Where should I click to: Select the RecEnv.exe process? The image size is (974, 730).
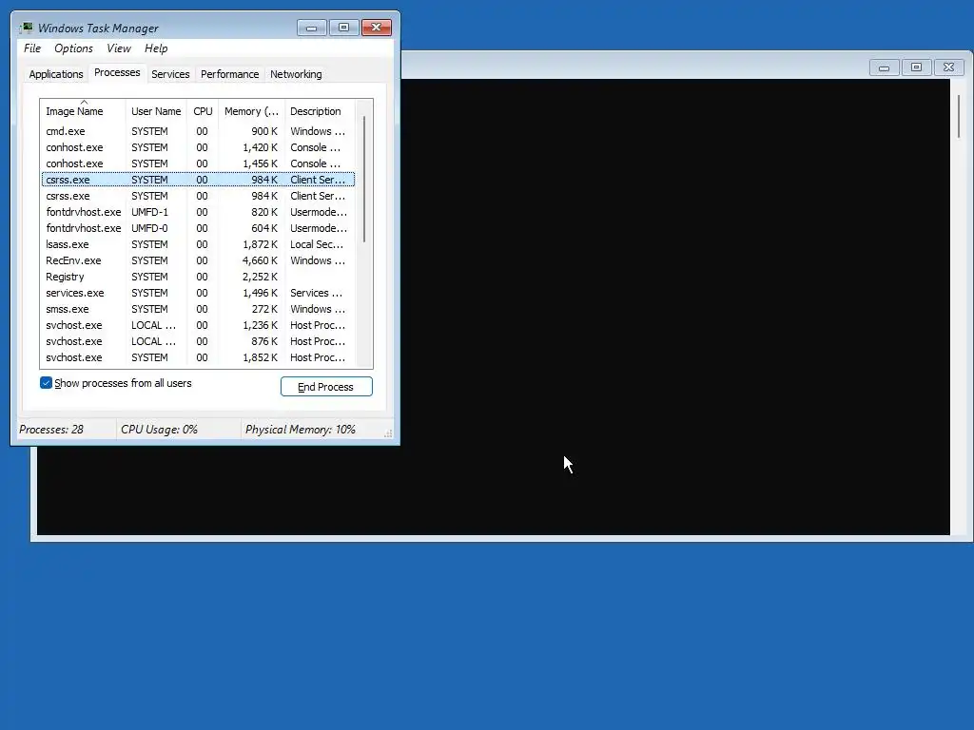click(198, 260)
